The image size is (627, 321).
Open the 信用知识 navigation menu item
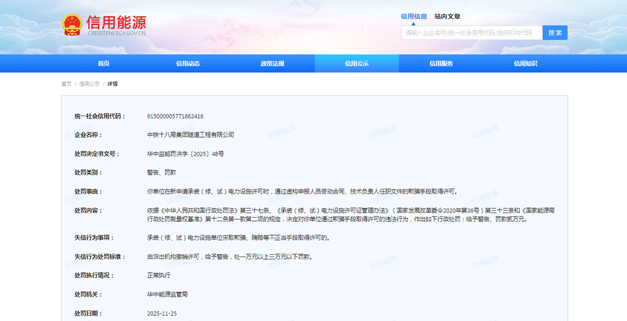click(525, 63)
